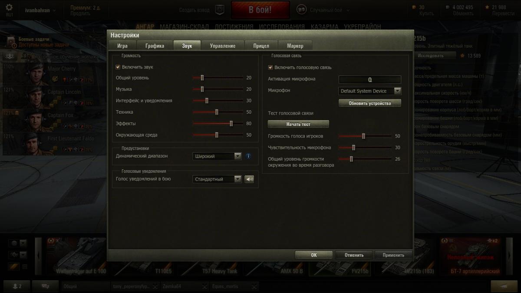This screenshot has width=521, height=293.
Task: Switch to the Графика settings tab
Action: point(155,46)
